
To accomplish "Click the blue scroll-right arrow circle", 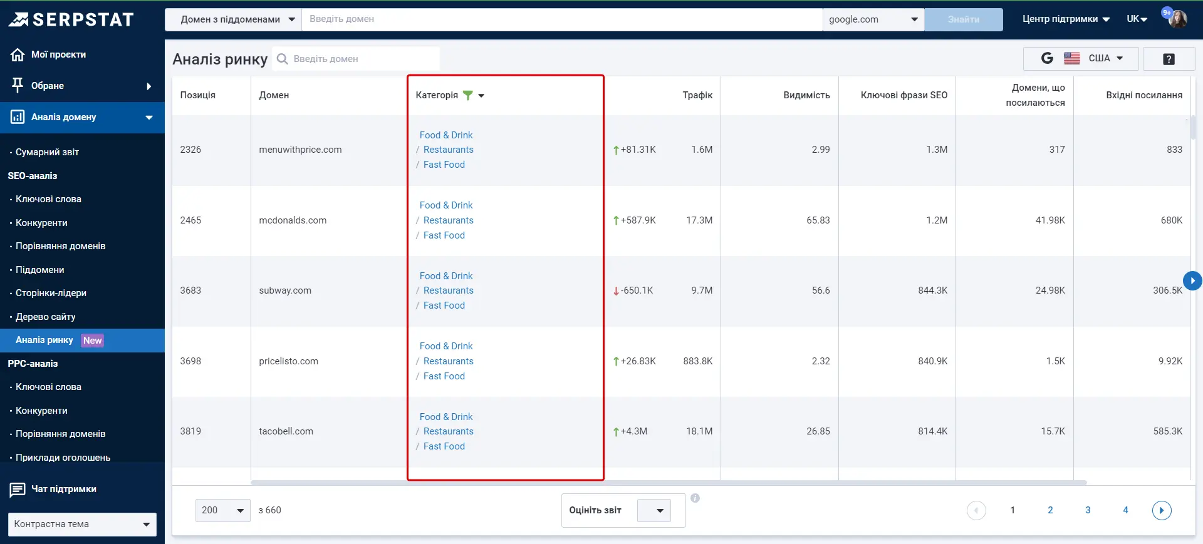I will (x=1192, y=281).
